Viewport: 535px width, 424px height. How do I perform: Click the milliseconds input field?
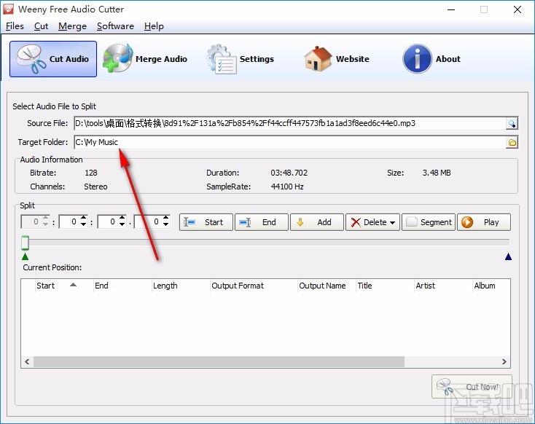tap(149, 221)
